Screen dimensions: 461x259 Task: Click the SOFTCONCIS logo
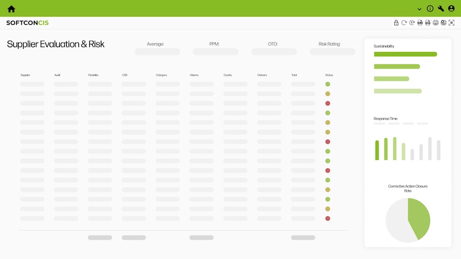(x=27, y=23)
